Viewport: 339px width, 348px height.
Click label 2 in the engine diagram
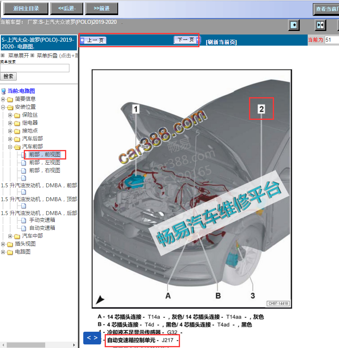tap(261, 109)
